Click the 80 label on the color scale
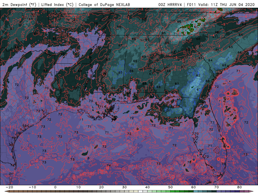This screenshot has height=193, width=258. pos(240,187)
